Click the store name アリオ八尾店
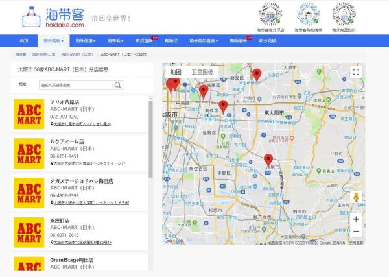Image resolution: width=389 pixels, height=277 pixels. click(64, 102)
